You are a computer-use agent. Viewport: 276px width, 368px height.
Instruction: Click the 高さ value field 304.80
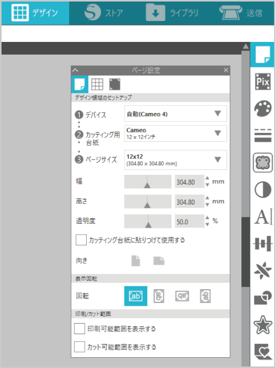(x=190, y=201)
